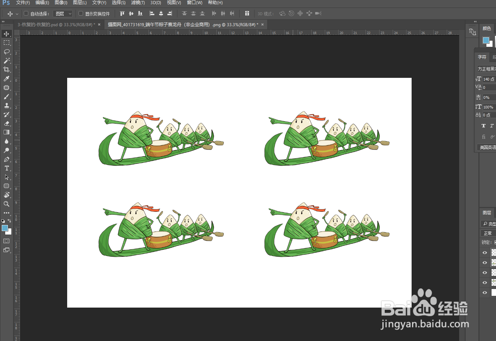The image size is (496, 341).
Task: Select the Brush tool
Action: 6,96
